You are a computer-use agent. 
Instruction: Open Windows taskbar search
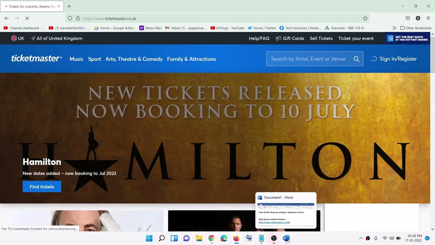coord(162,238)
